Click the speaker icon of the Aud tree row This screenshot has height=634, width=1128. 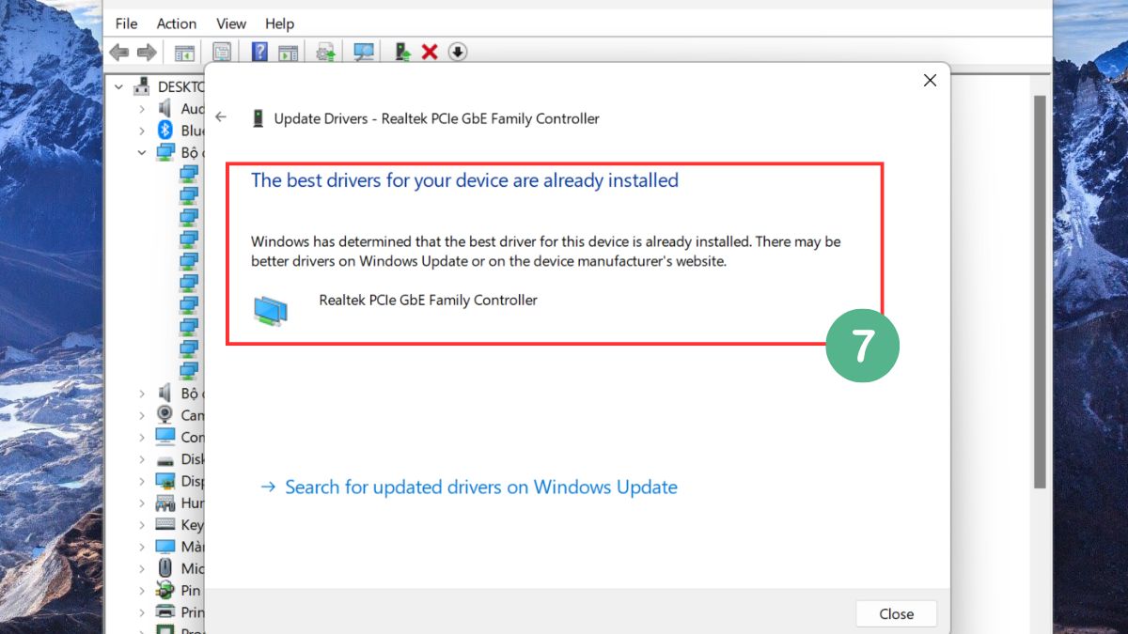point(165,109)
